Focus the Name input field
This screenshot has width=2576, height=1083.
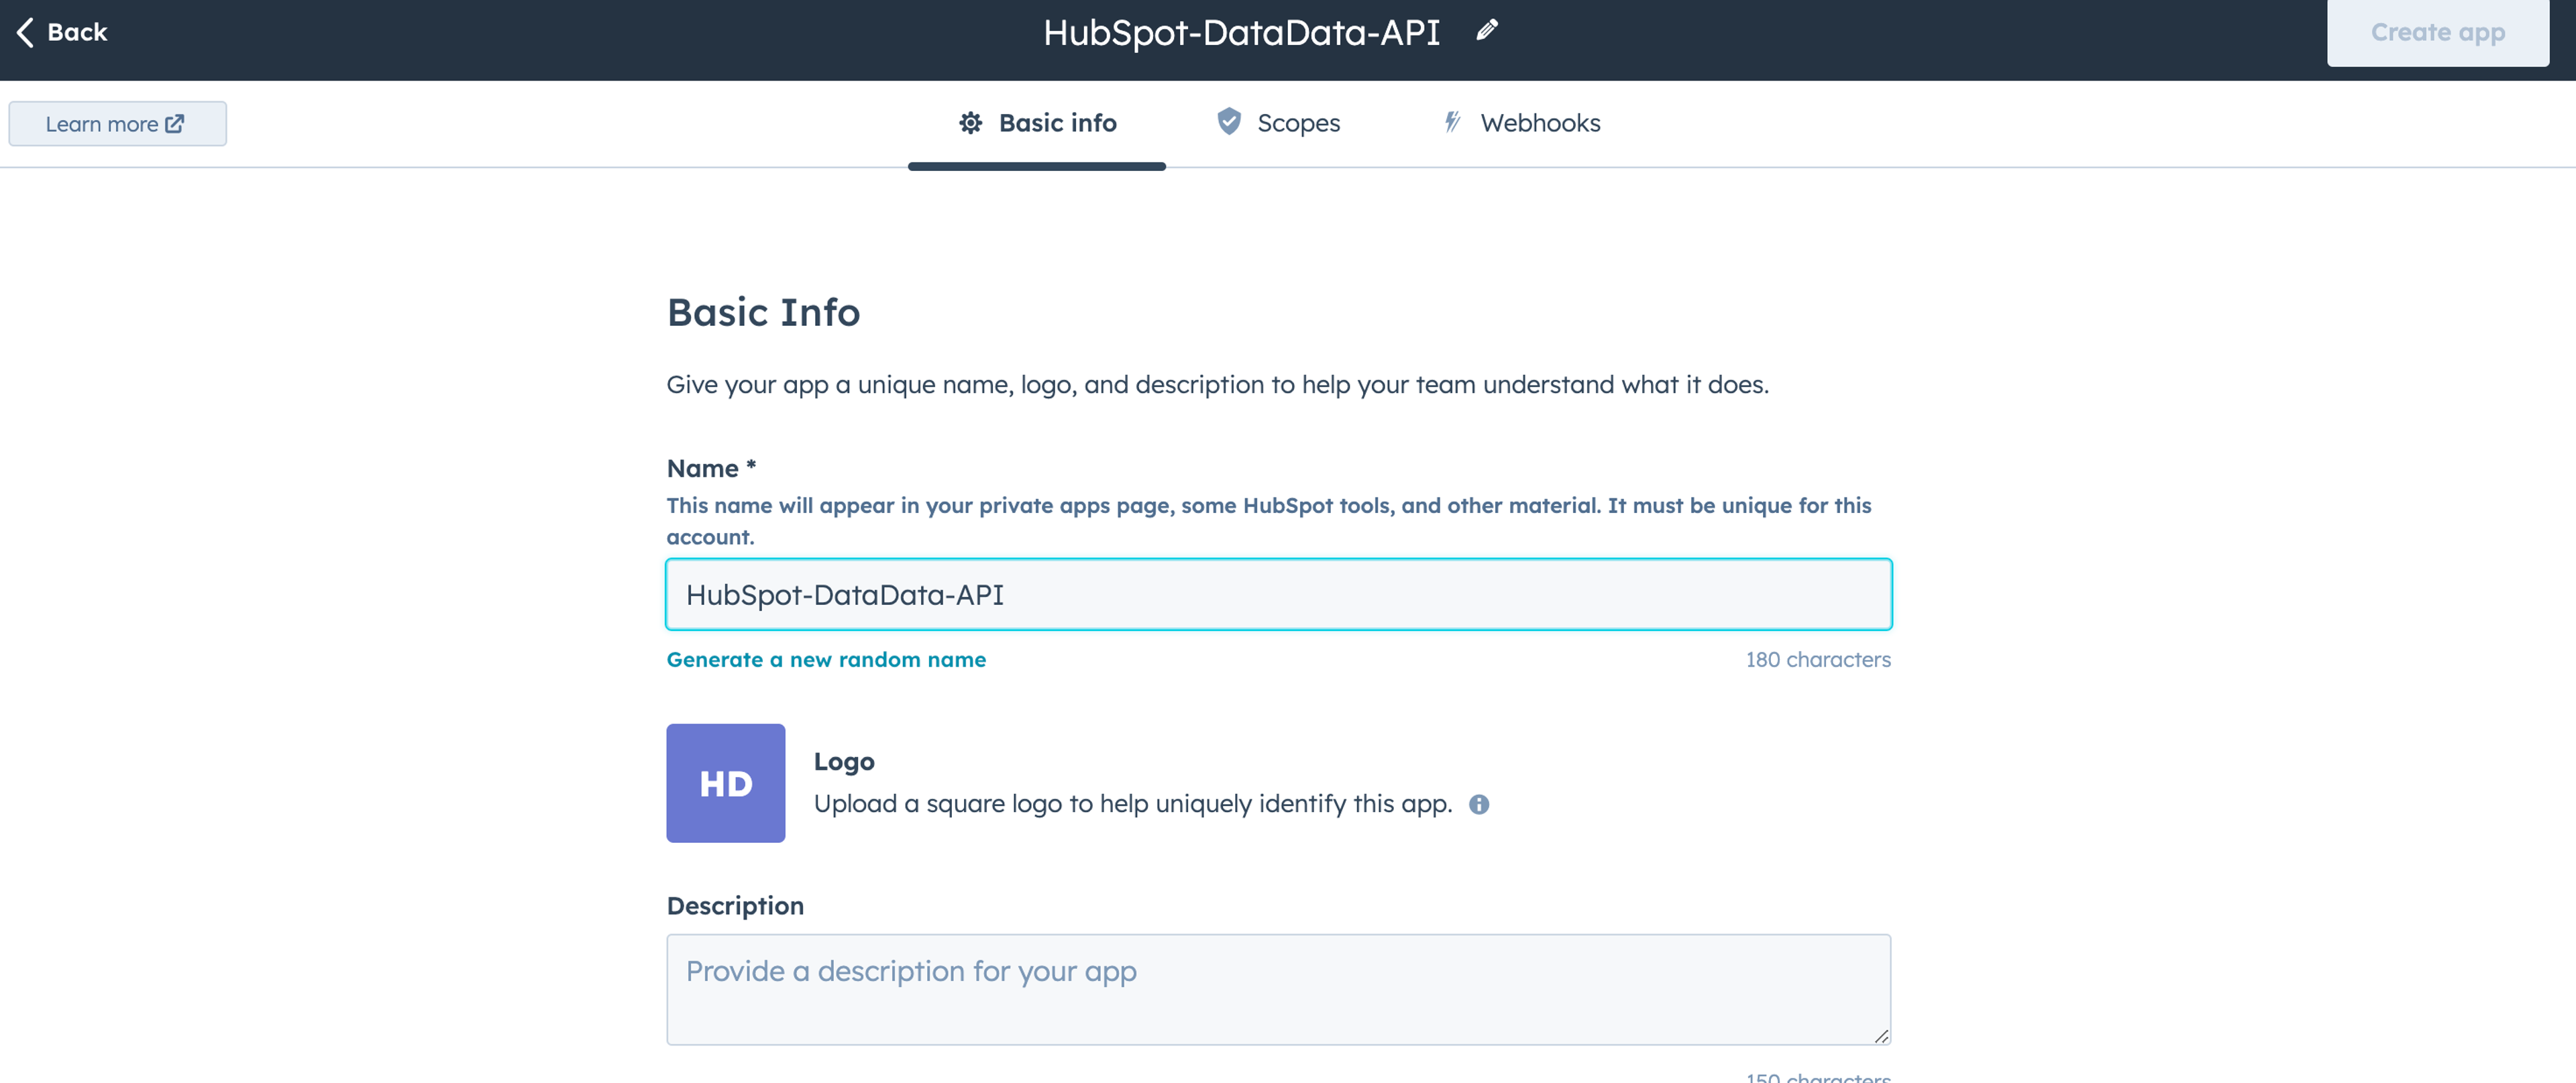coord(1278,595)
